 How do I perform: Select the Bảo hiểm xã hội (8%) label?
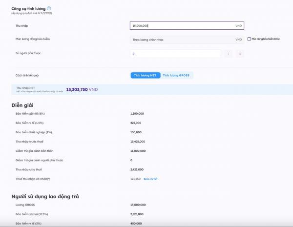(x=30, y=114)
